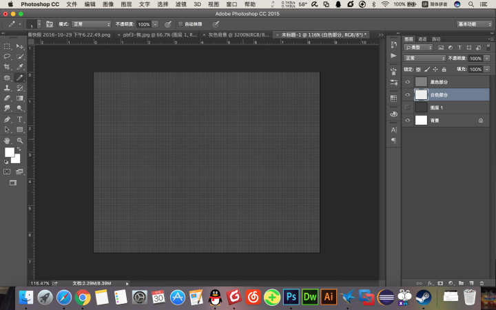Enable the 自动抹除 checkbox
This screenshot has height=310, width=496.
click(180, 24)
